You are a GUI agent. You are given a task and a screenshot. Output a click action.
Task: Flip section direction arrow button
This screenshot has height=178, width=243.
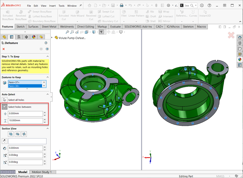[x=4, y=141]
